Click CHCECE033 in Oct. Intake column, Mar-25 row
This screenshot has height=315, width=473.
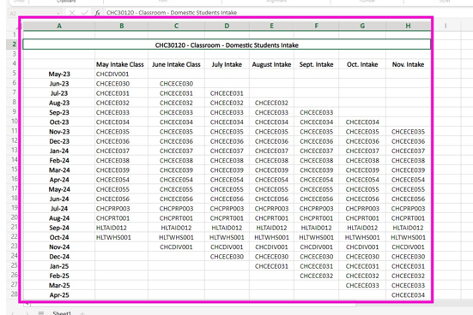(362, 286)
